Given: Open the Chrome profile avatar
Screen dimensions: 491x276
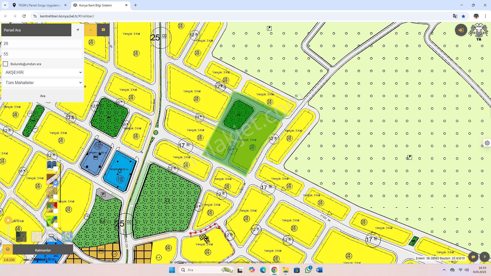Looking at the screenshot, I should [476, 16].
